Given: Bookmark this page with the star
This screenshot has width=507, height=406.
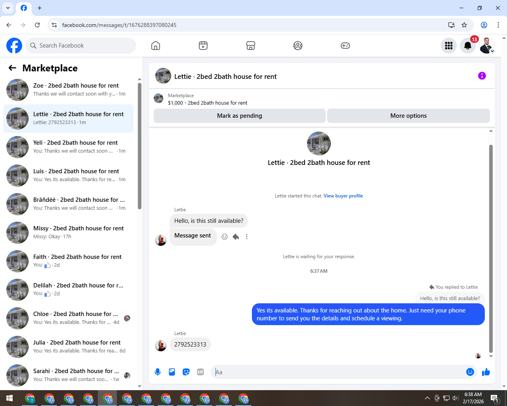Looking at the screenshot, I should click(464, 25).
